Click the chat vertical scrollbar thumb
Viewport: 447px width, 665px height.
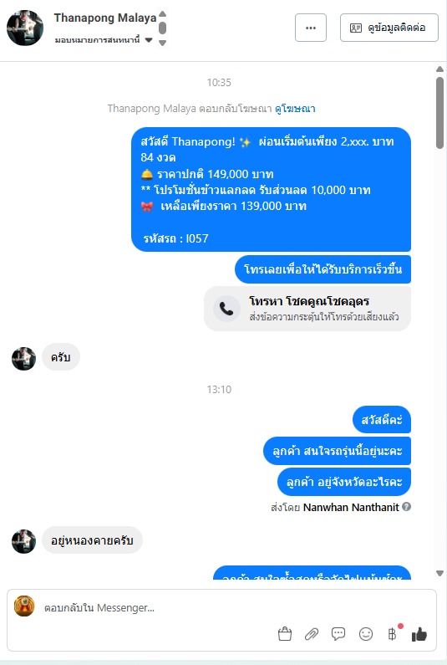(439, 112)
